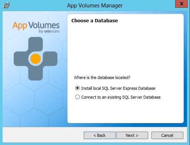Go back with the < Back button

(100, 135)
